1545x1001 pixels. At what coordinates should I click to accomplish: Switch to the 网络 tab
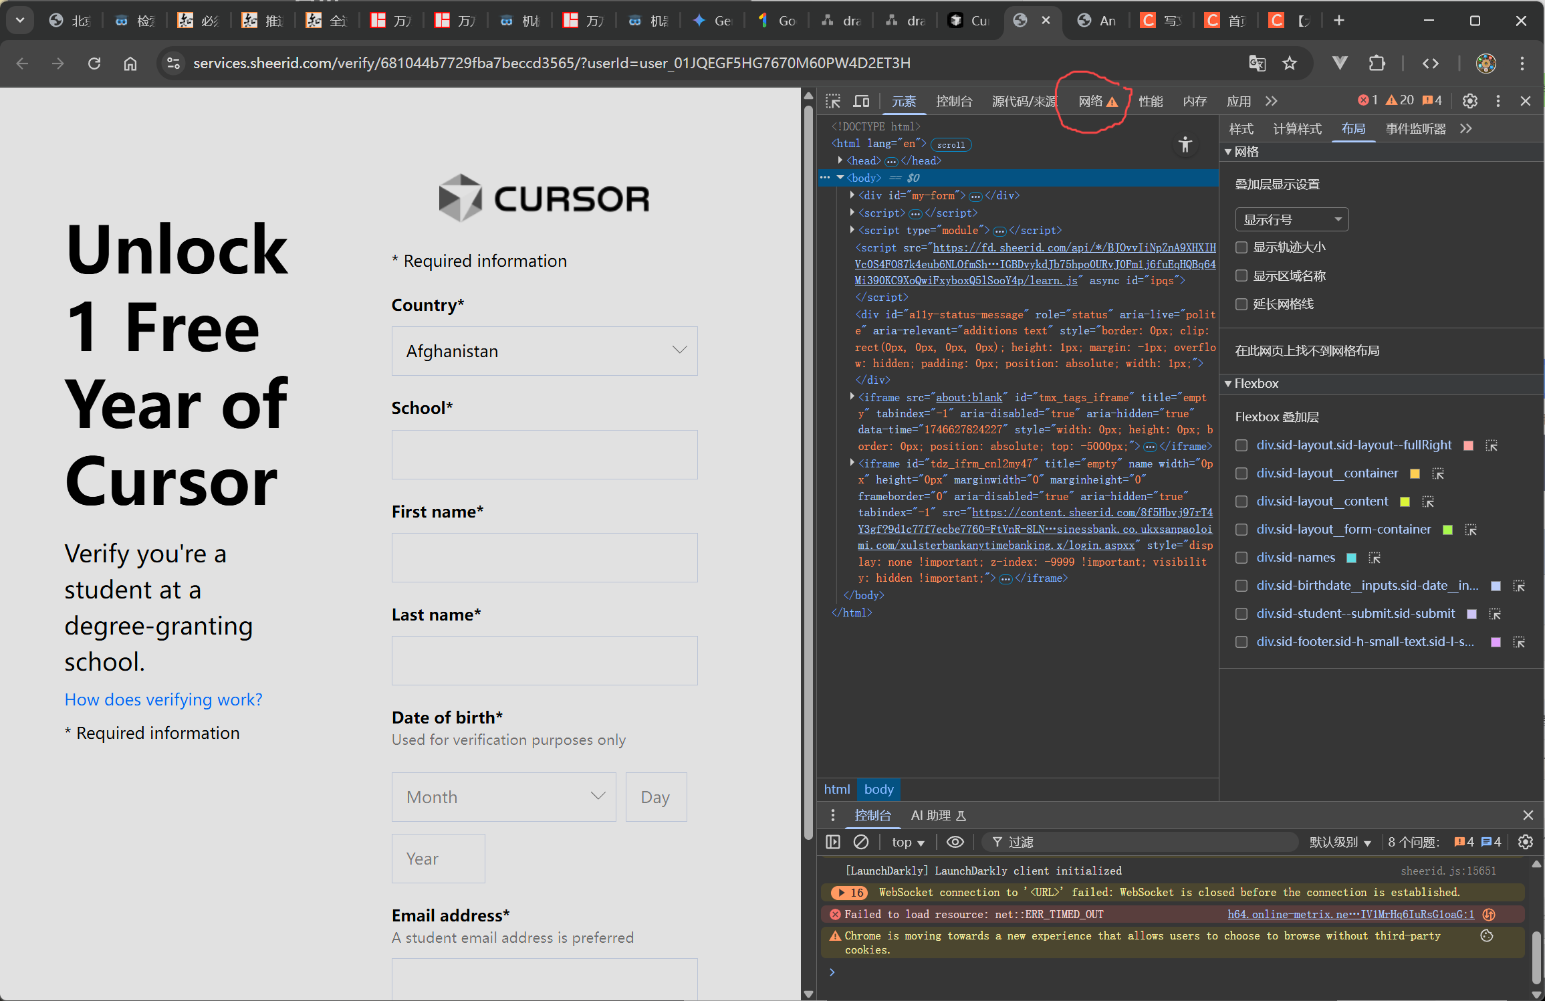point(1090,101)
